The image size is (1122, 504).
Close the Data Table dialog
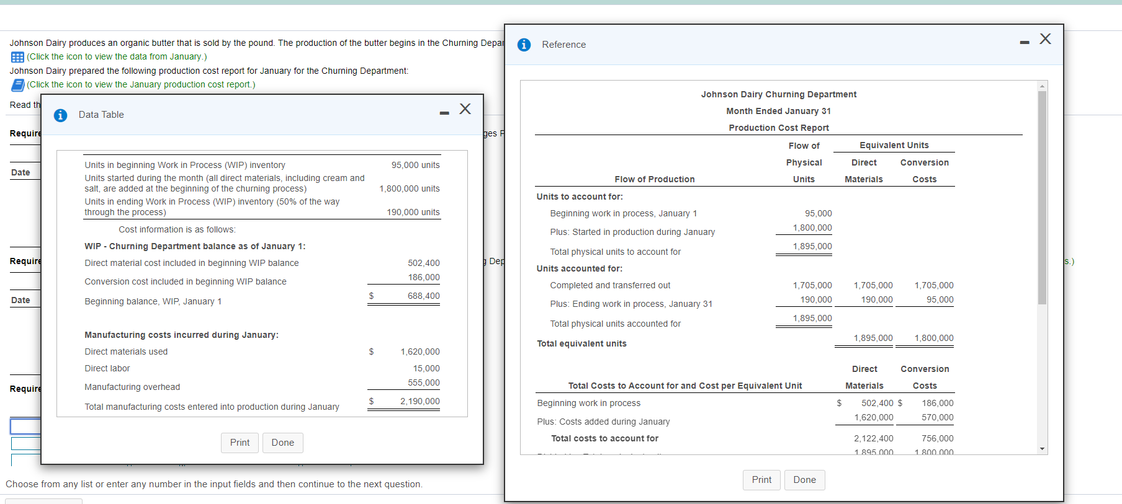[465, 109]
